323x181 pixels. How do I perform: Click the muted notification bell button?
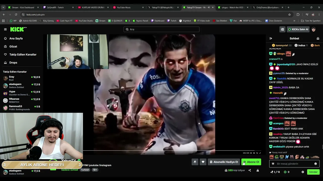pos(195,162)
